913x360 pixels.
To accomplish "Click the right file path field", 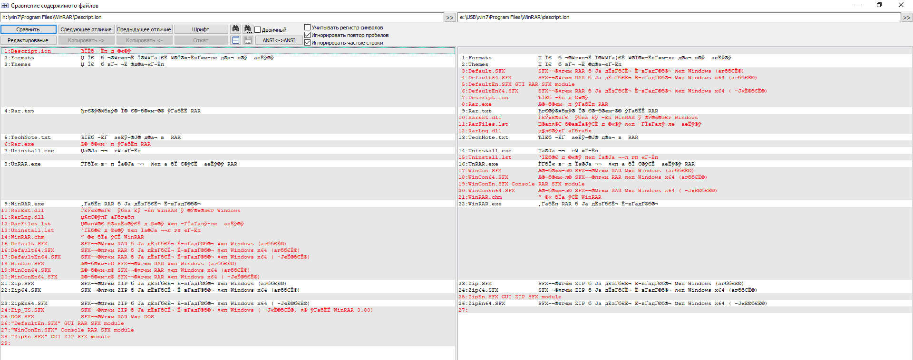I will [679, 17].
